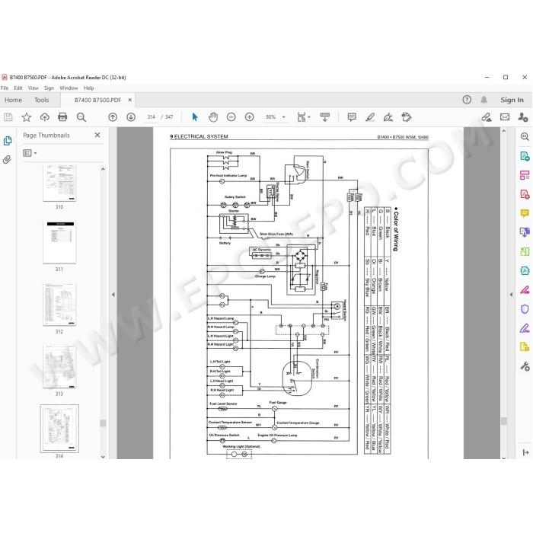533x533 pixels.
Task: Open the Help question mark
Action: (467, 100)
